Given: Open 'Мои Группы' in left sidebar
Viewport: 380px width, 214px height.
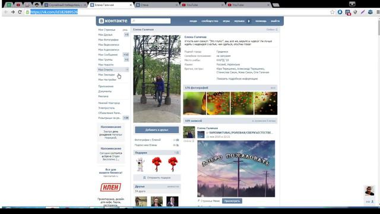Looking at the screenshot, I should point(106,59).
